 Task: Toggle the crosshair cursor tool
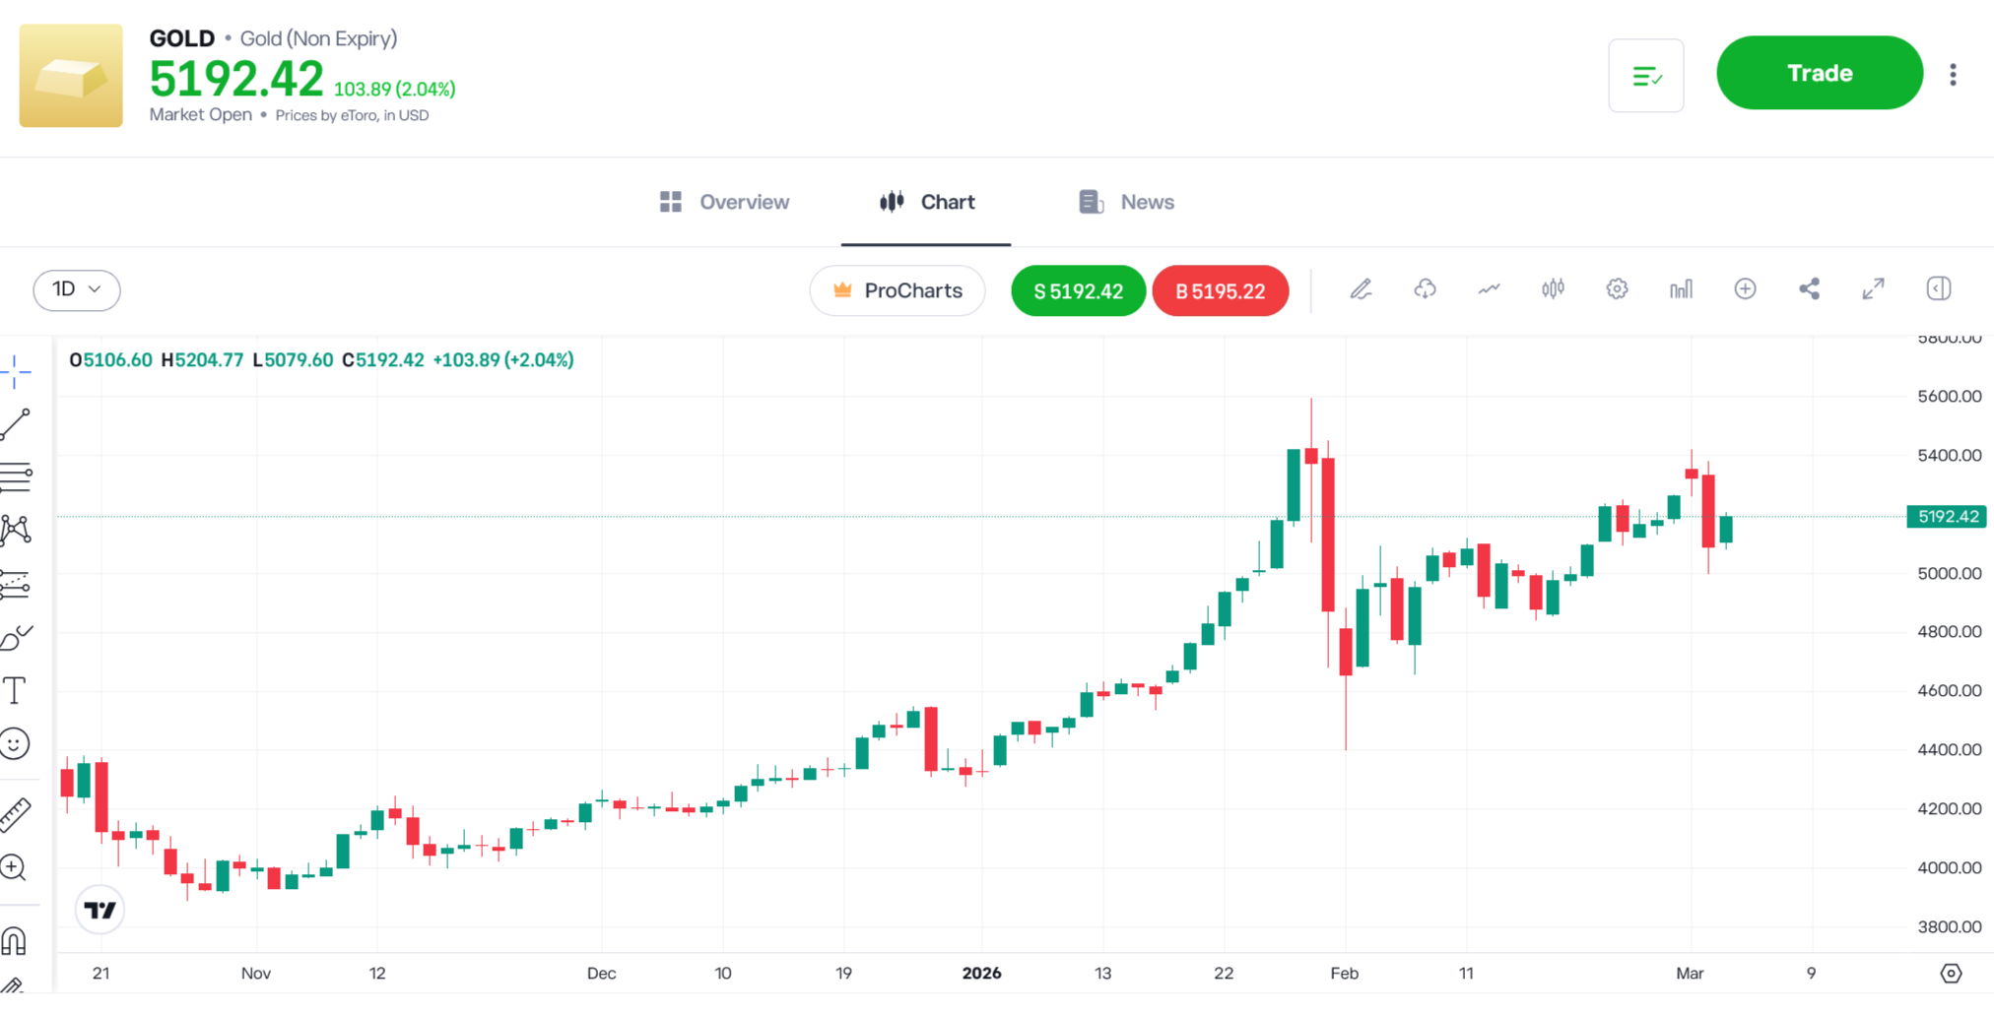16,372
